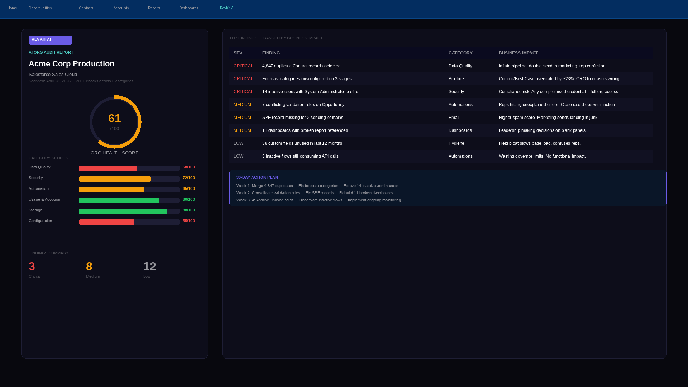Click the Medium findings count 8
This screenshot has width=688, height=387.
click(x=89, y=266)
